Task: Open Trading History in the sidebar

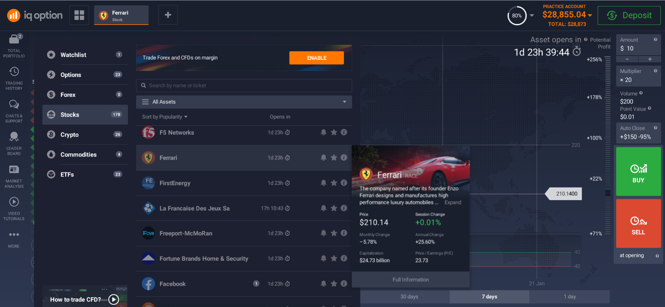Action: click(14, 78)
